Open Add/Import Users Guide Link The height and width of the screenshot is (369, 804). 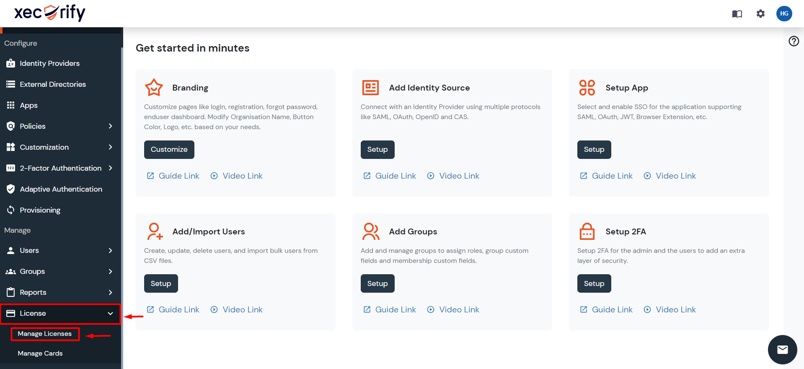pyautogui.click(x=173, y=309)
